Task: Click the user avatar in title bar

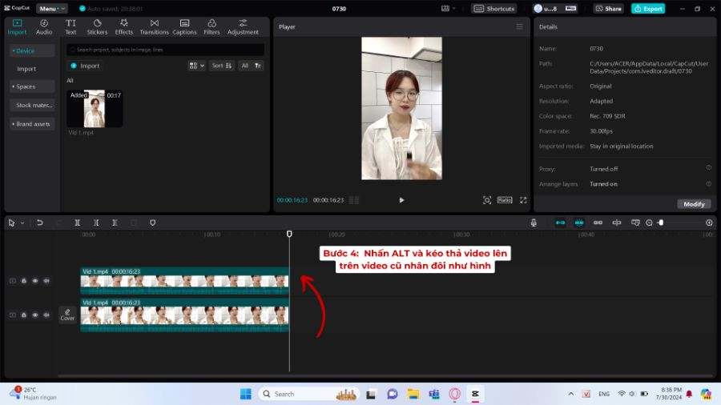Action: pos(538,8)
